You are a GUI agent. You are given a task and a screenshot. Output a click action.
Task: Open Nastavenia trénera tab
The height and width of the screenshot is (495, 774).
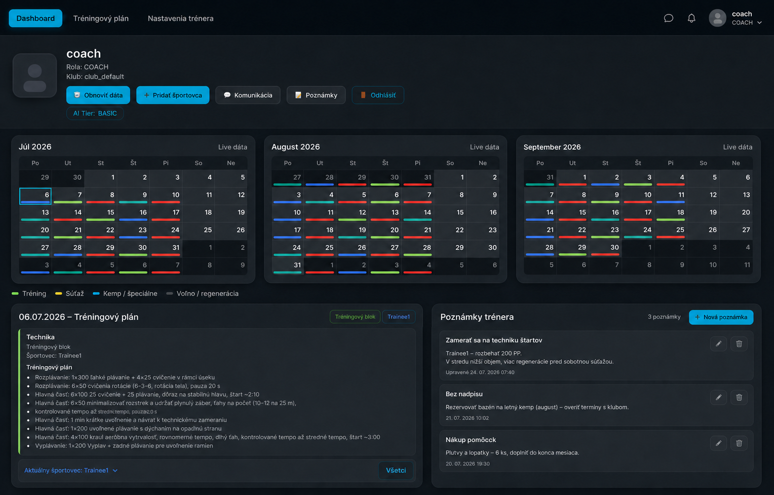[x=181, y=18]
